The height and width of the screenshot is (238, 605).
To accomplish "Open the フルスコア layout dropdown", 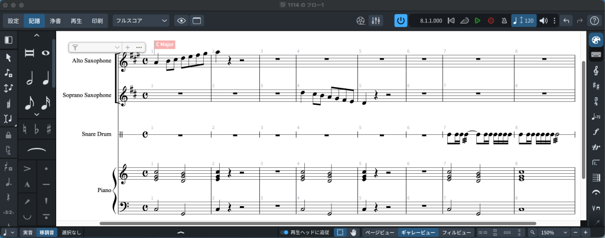I will point(141,21).
